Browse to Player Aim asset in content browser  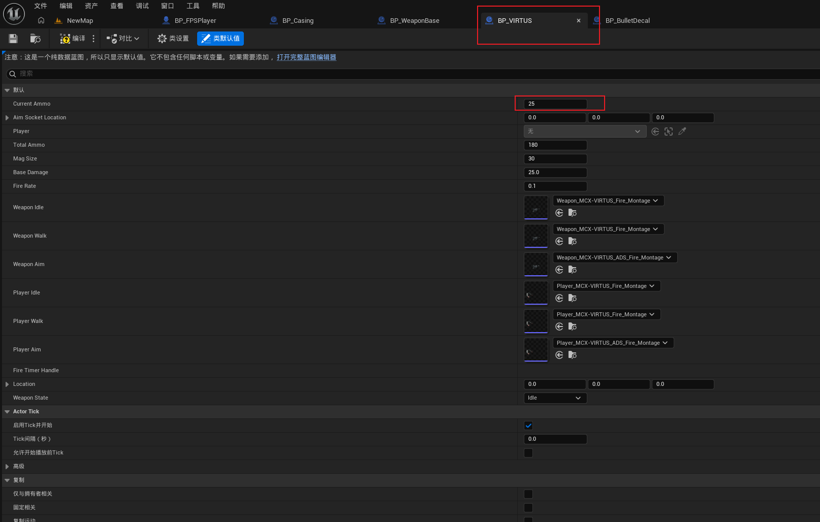[x=573, y=355]
